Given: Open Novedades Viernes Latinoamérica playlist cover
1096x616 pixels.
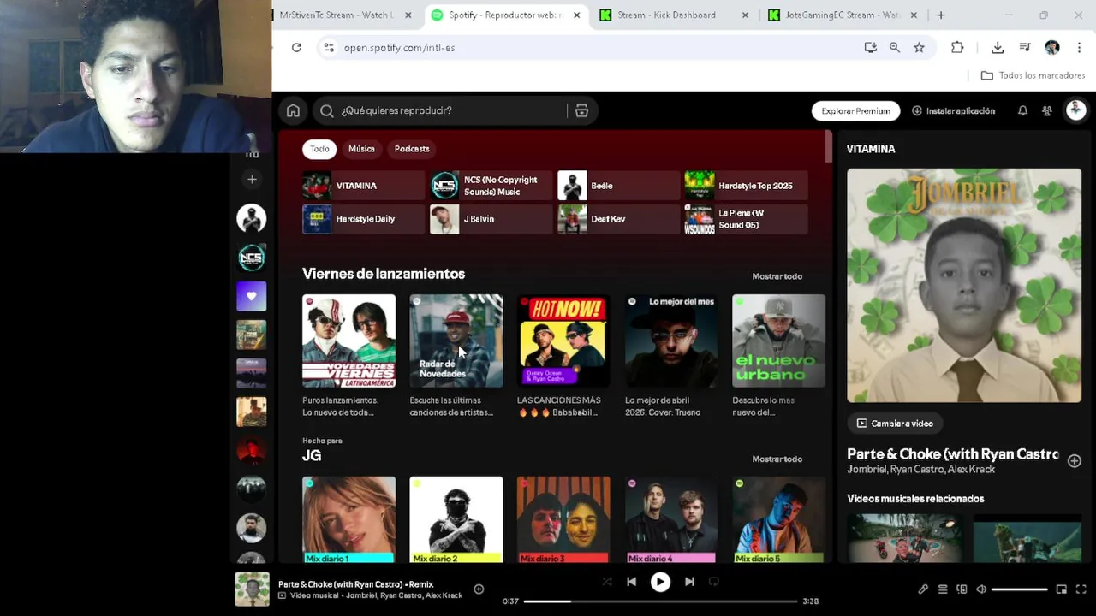Looking at the screenshot, I should tap(348, 341).
